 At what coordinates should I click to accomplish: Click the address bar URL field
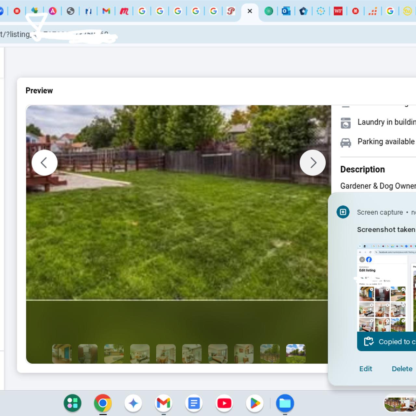click(x=65, y=34)
